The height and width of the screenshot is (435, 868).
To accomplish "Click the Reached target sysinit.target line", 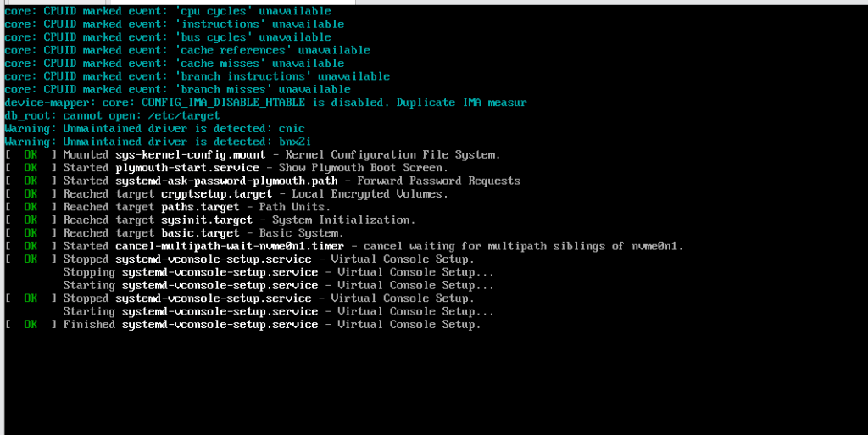I will tap(239, 220).
